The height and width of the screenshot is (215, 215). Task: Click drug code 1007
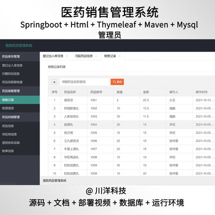pos(93,149)
